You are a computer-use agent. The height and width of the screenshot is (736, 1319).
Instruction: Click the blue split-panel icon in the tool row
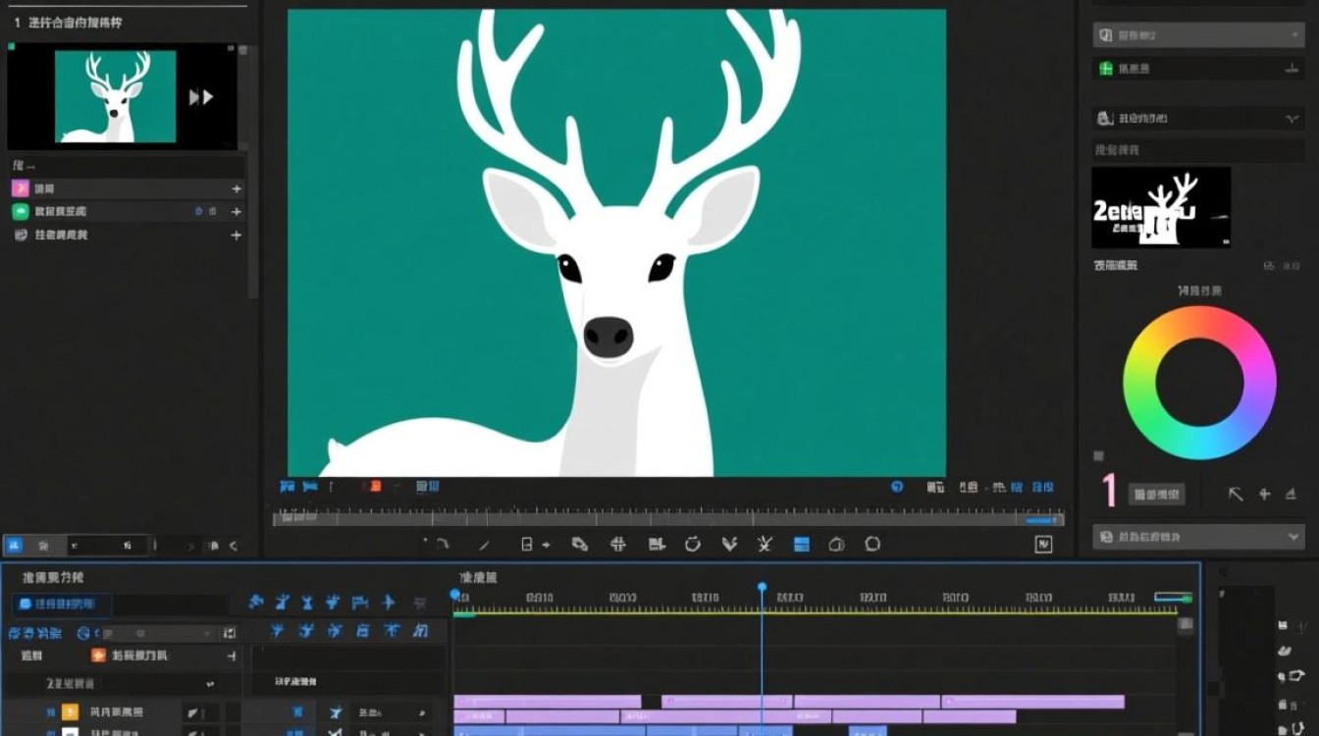tap(802, 544)
